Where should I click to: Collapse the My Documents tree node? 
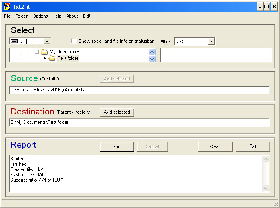(x=37, y=52)
